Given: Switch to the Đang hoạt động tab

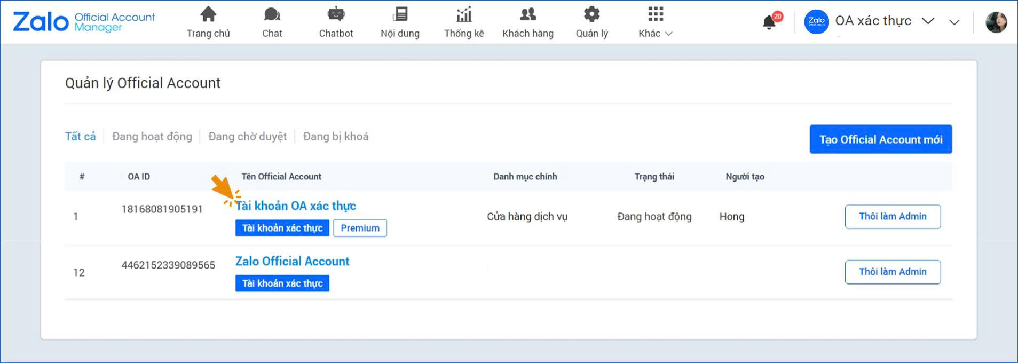Looking at the screenshot, I should click(152, 137).
